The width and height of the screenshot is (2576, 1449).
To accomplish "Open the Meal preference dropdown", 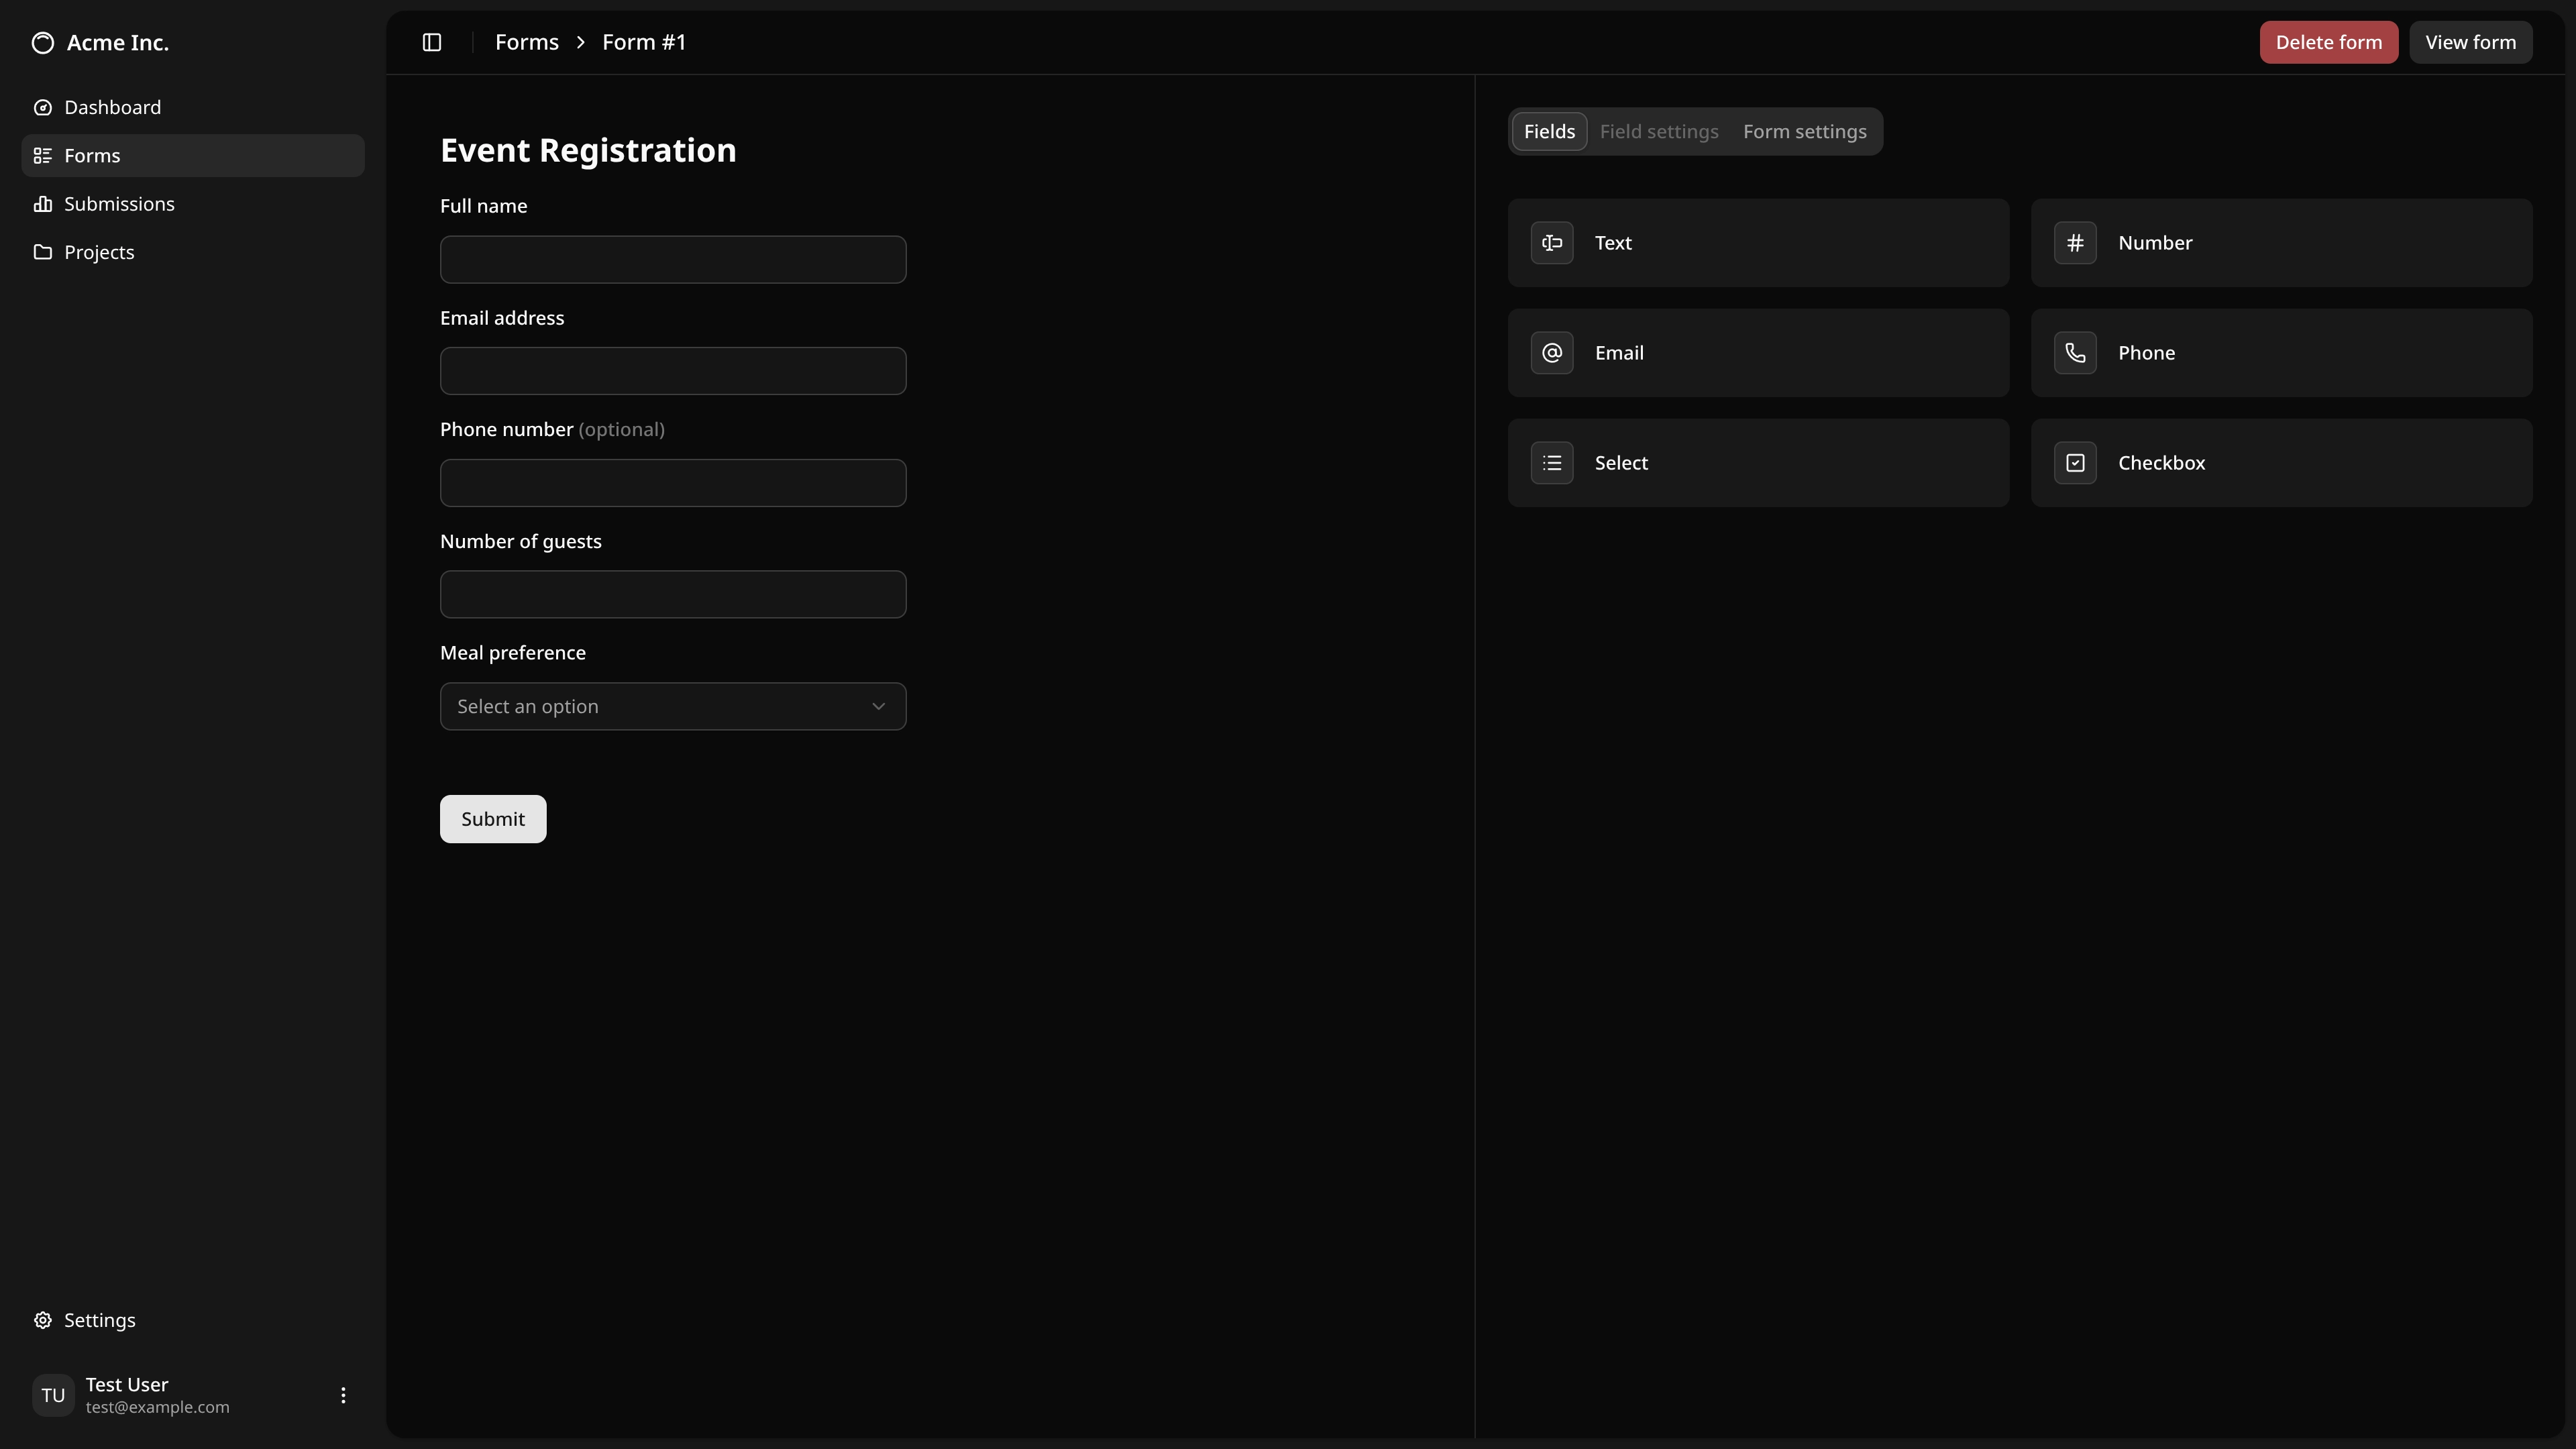I will pos(672,706).
